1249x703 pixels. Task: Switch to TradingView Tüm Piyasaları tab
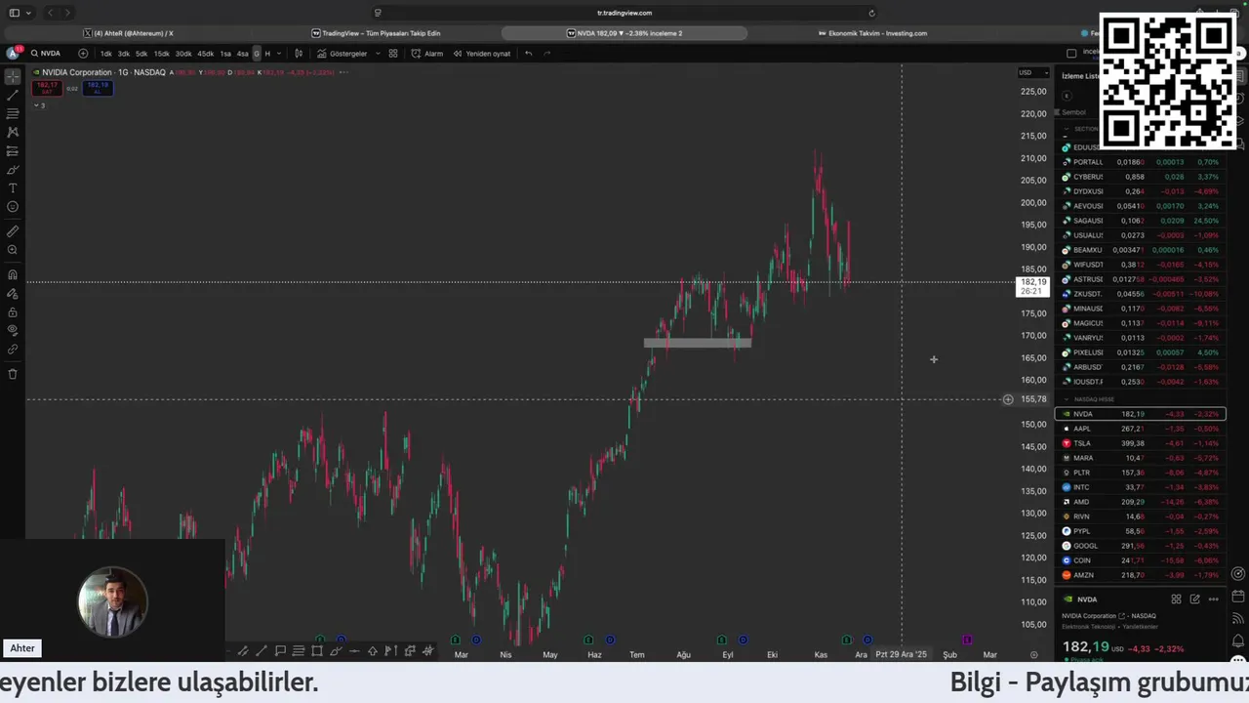pyautogui.click(x=376, y=33)
